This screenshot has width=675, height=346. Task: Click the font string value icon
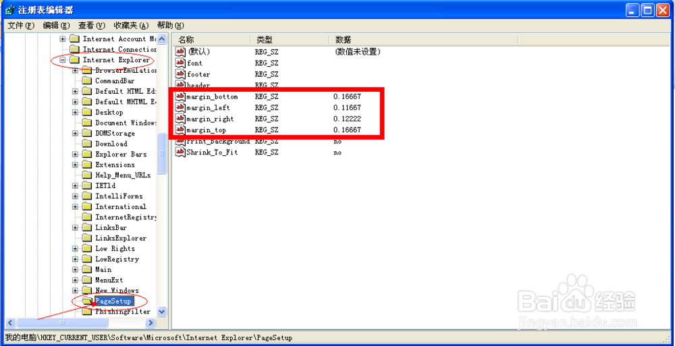pos(180,63)
